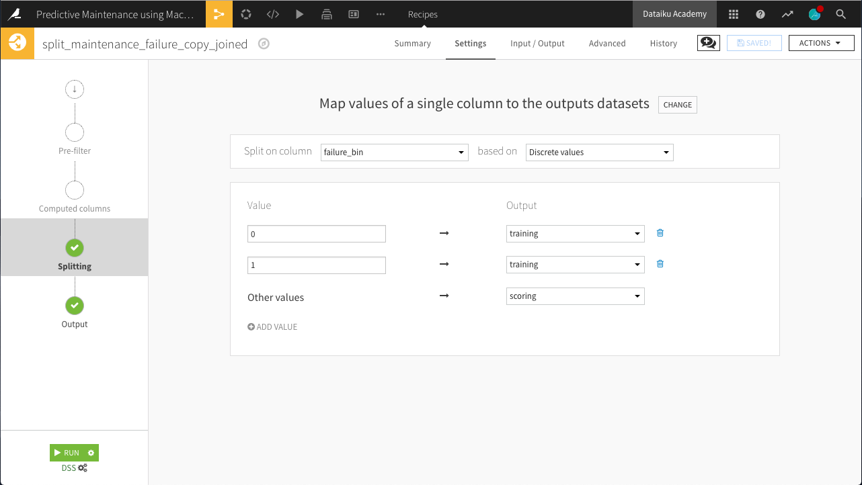Viewport: 862px width, 485px height.
Task: Click the recipe name split_maintenance_failure_copy_joined
Action: [145, 44]
